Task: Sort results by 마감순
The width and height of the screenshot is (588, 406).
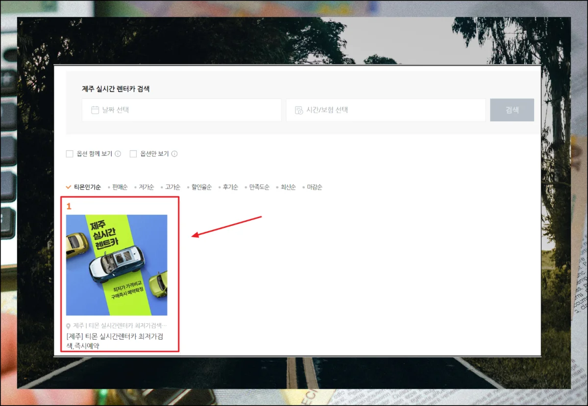Action: pos(315,187)
